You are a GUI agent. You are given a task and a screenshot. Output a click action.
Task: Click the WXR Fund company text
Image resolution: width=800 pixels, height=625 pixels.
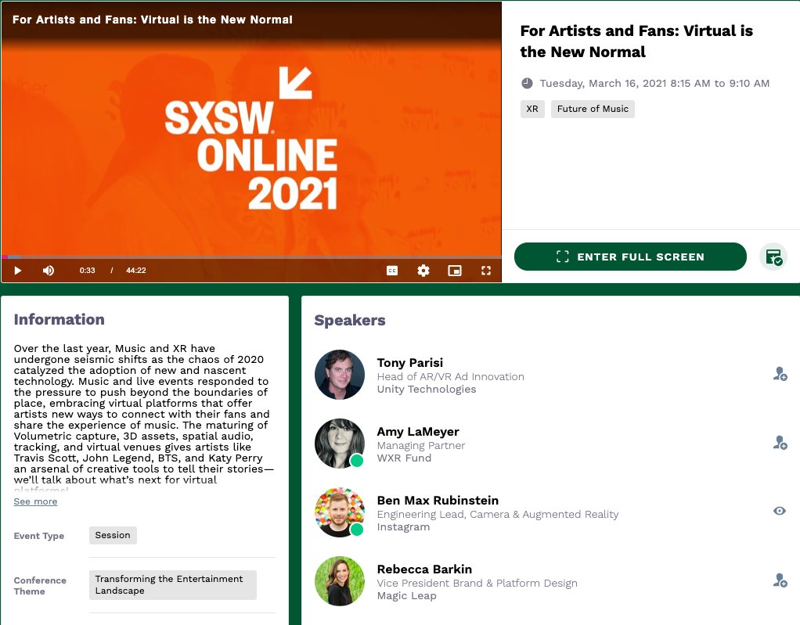[404, 458]
